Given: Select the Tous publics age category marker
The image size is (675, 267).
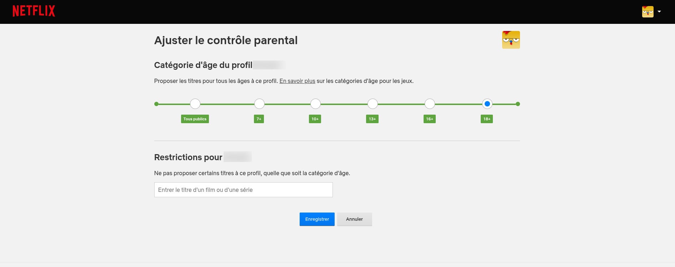Looking at the screenshot, I should tap(195, 104).
